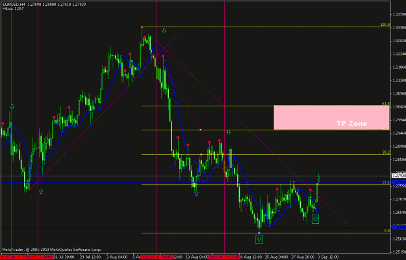Select the boxed green up arrow below the 0.0 Fibonacci line
The width and height of the screenshot is (406, 260).
[x=259, y=239]
